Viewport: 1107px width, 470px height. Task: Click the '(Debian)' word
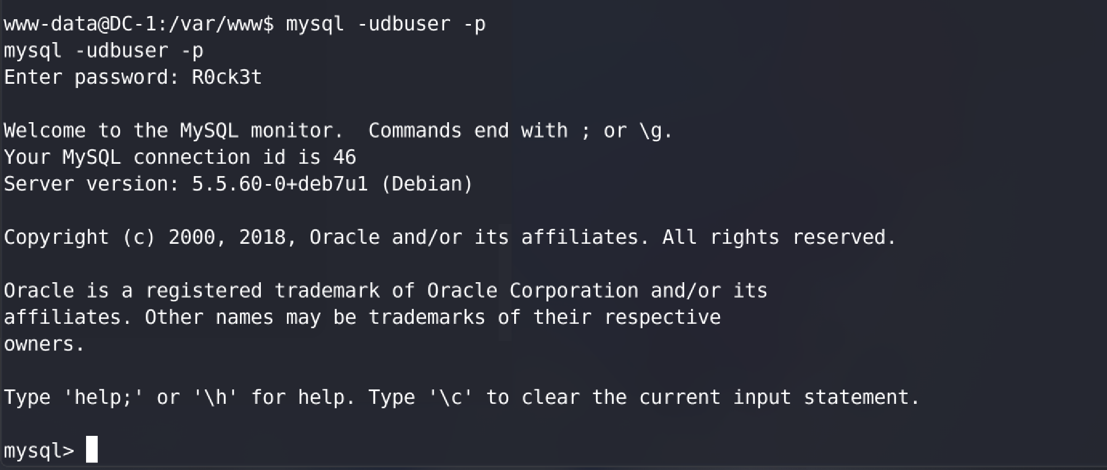(427, 184)
